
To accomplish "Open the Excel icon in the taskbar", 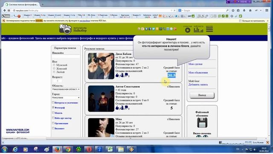I will pyautogui.click(x=110, y=149).
